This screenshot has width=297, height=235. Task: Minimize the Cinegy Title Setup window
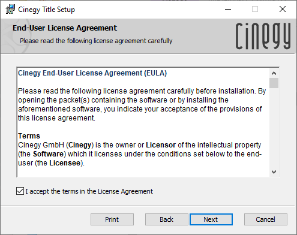point(228,9)
